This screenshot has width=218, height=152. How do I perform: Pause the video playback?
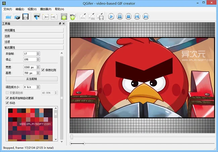click(x=120, y=16)
